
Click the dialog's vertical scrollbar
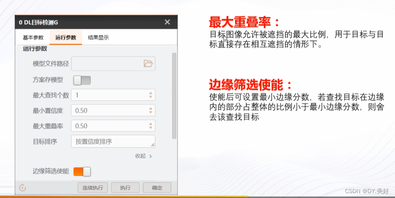coord(174,96)
